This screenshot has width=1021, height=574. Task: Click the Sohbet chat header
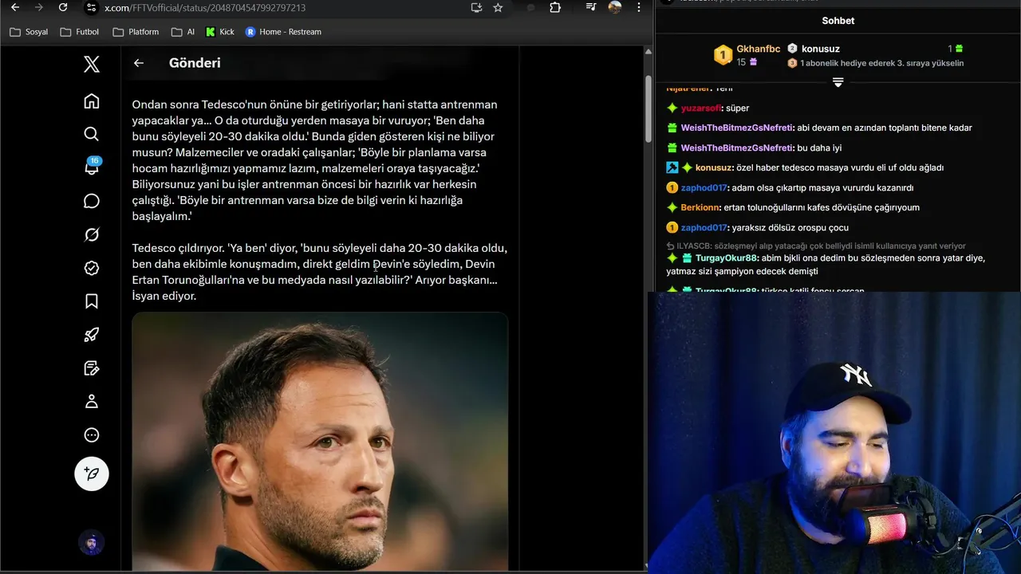838,21
